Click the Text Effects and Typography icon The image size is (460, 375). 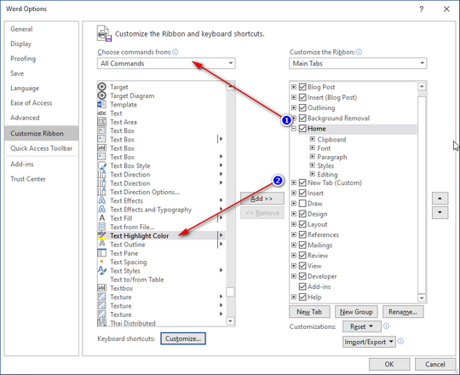coord(102,209)
